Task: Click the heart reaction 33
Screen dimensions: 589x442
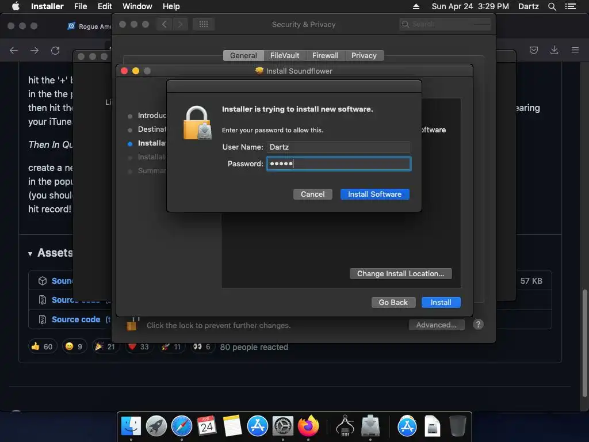Action: click(x=139, y=346)
